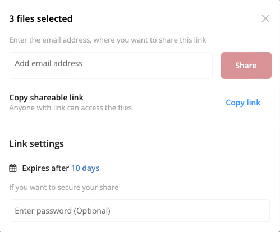
Task: Click the "3 files selected" dialog title
Action: coord(41,18)
